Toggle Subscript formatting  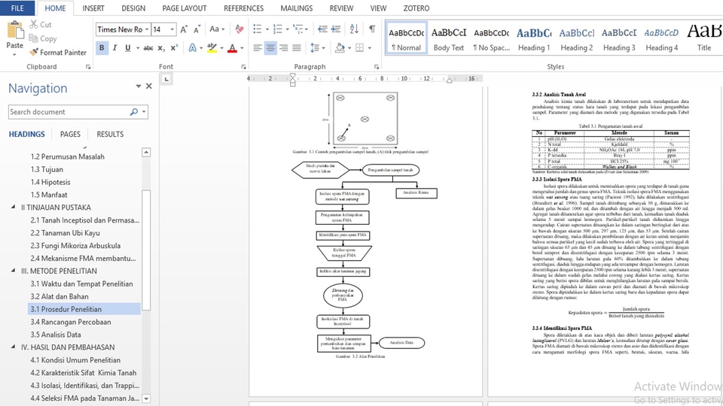click(161, 48)
